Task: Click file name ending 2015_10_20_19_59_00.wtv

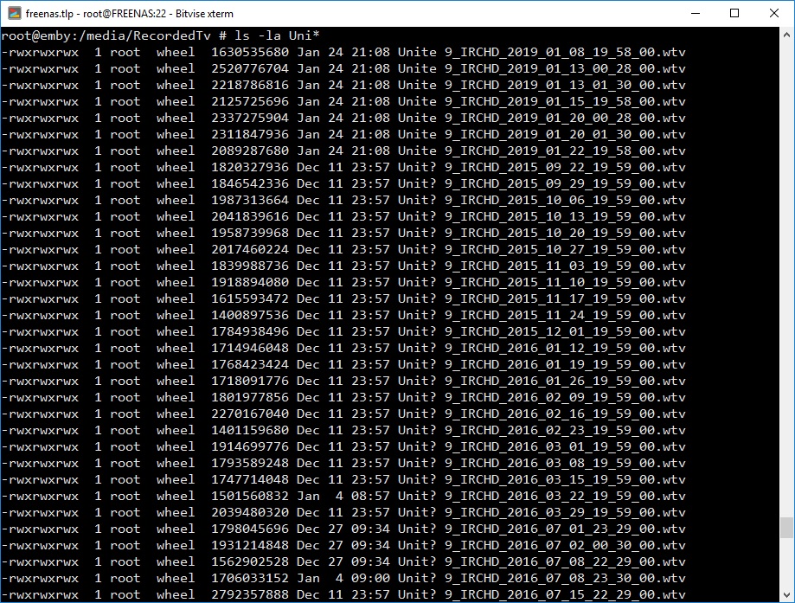Action: 542,233
